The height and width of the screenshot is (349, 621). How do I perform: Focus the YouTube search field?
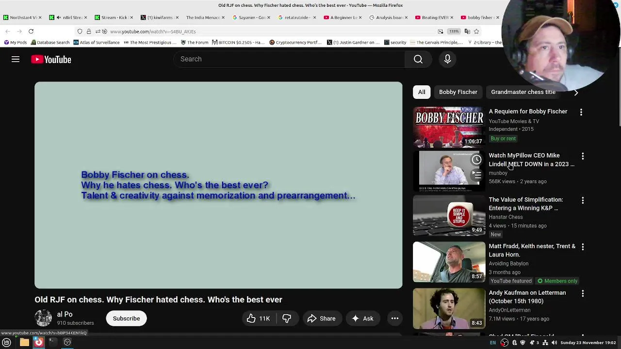pos(290,59)
